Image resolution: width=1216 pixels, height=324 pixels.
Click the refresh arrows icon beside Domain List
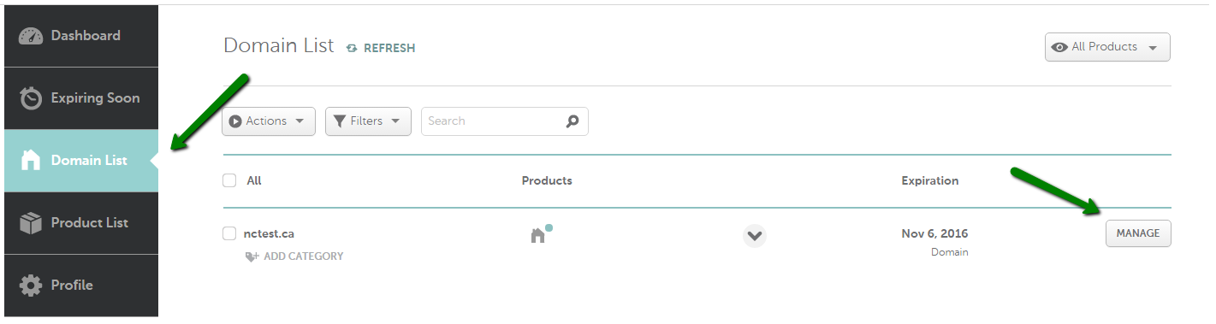[352, 49]
